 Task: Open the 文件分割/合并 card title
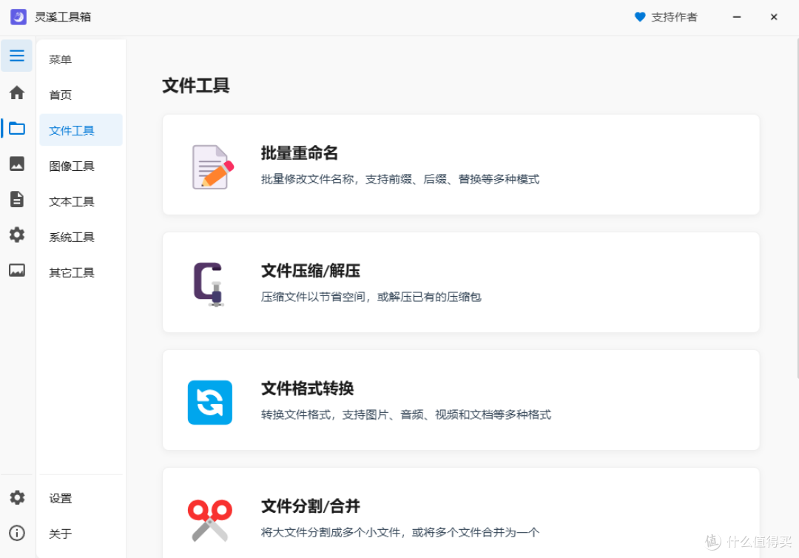[x=310, y=506]
